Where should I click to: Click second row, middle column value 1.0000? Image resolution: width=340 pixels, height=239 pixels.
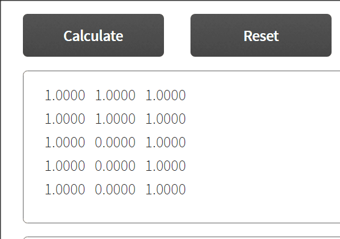(115, 119)
